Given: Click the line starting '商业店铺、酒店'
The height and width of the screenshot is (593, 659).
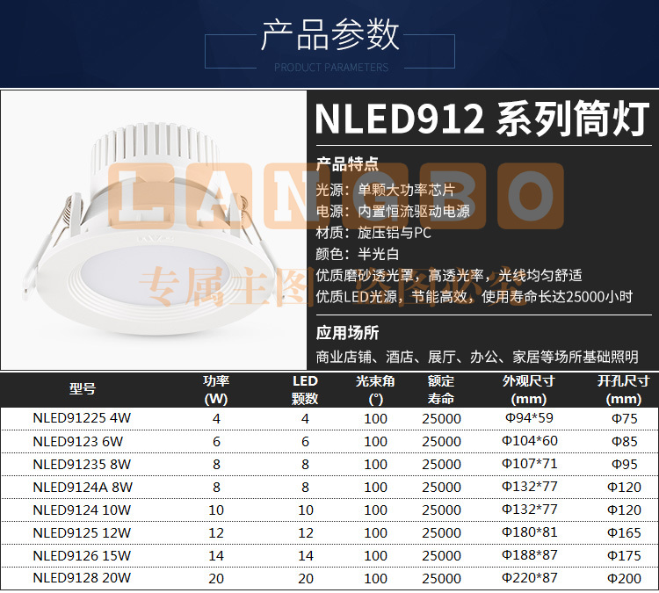Looking at the screenshot, I should coord(477,357).
